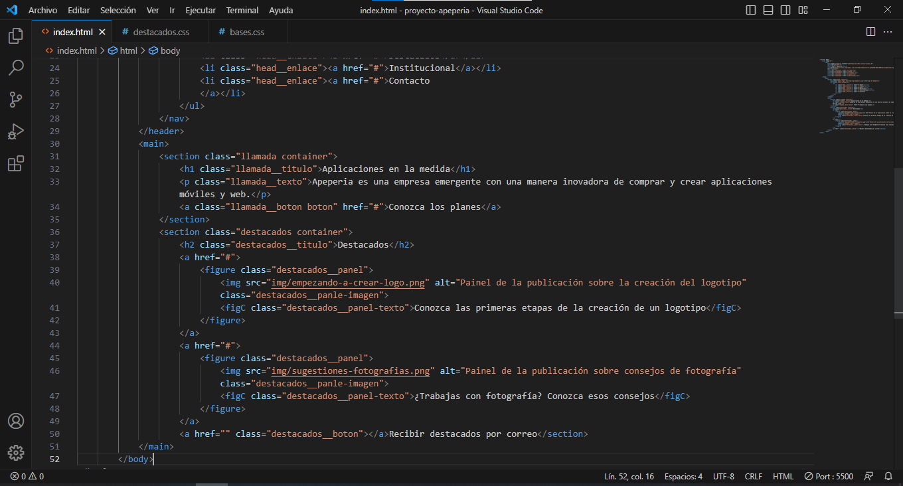903x486 pixels.
Task: Click the text "Contacto" on line 25
Action: 410,80
